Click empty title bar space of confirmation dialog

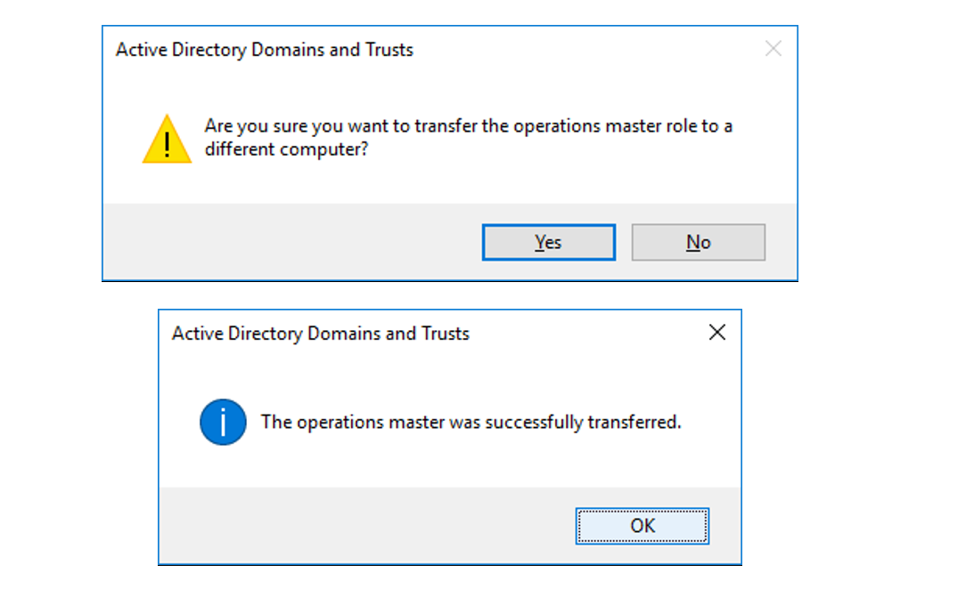[579, 50]
